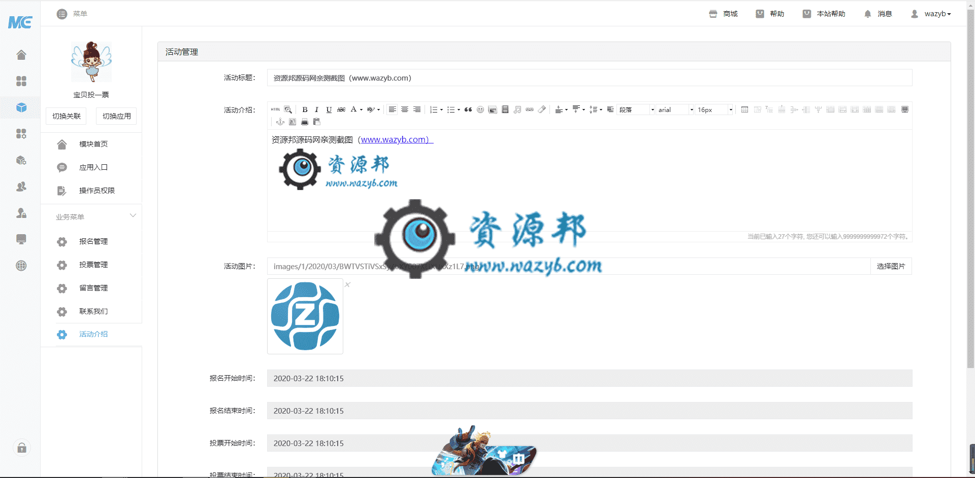Open the user group icon in left rail
This screenshot has height=478, width=975.
(x=21, y=187)
